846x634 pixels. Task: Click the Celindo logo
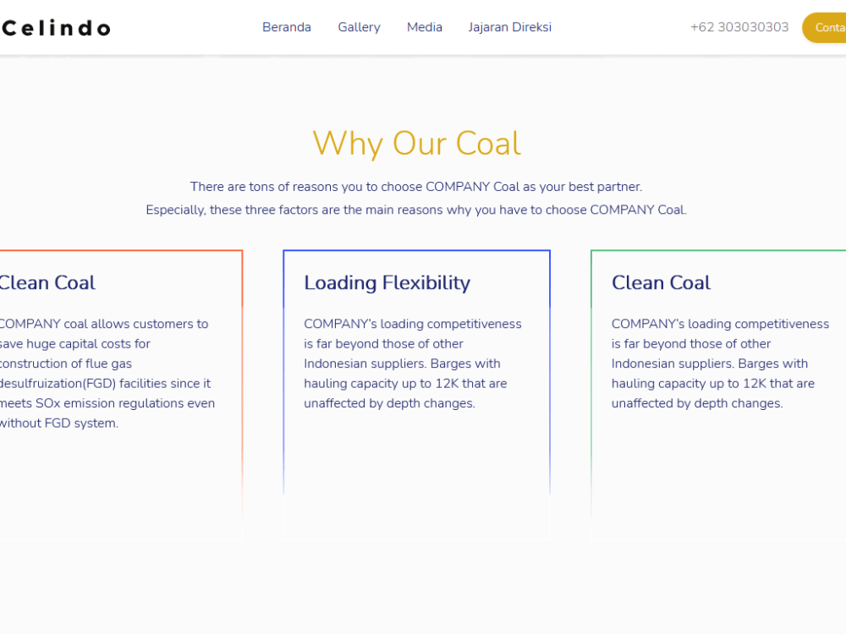click(56, 28)
